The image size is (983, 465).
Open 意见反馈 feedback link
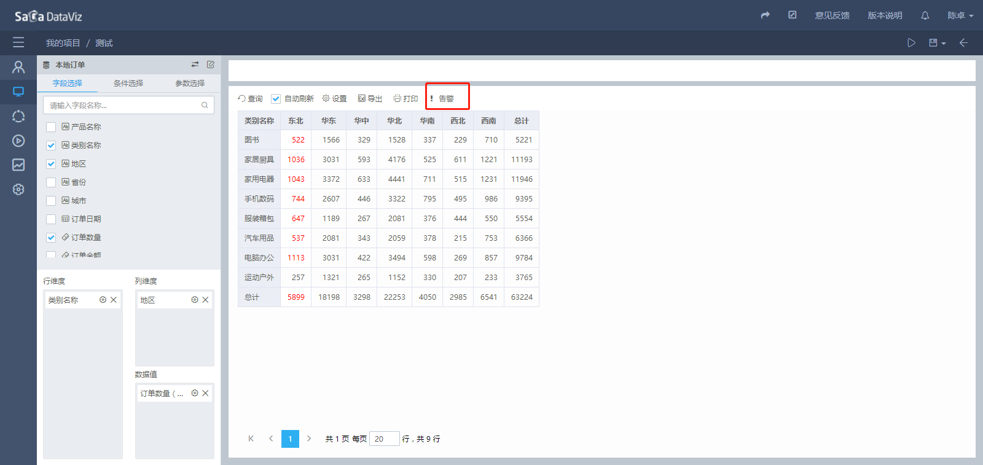coord(832,15)
